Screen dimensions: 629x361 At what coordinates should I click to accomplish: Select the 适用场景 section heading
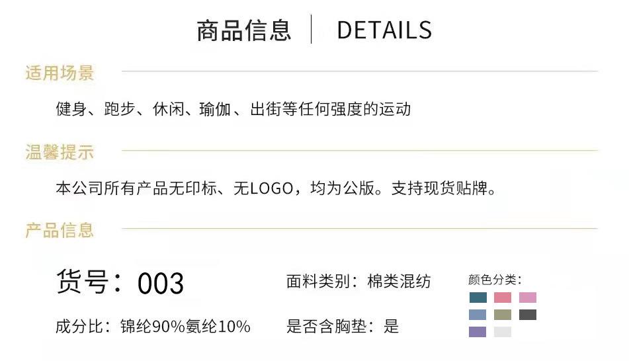60,73
